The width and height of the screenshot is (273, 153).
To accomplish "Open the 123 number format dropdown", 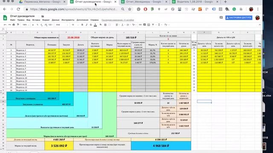I will pyautogui.click(x=50, y=25).
